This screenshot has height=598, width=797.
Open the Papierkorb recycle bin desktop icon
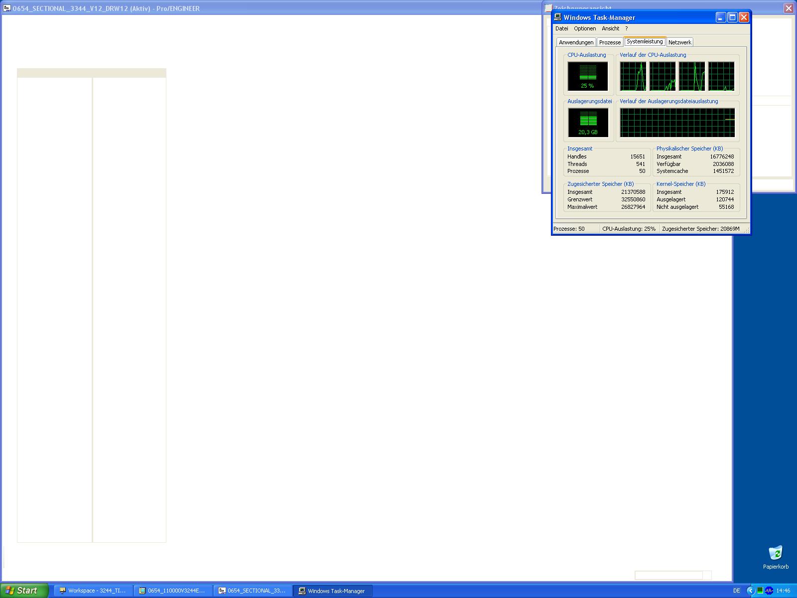click(x=776, y=557)
